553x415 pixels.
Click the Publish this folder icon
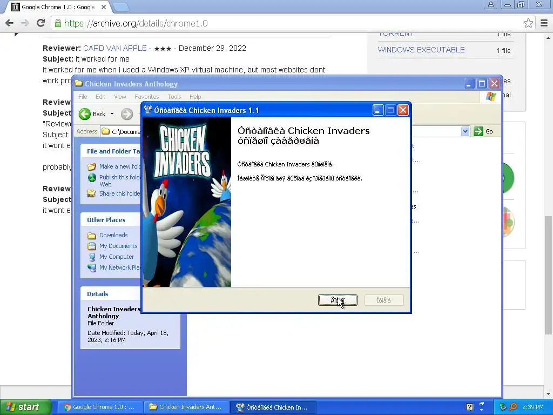point(92,178)
